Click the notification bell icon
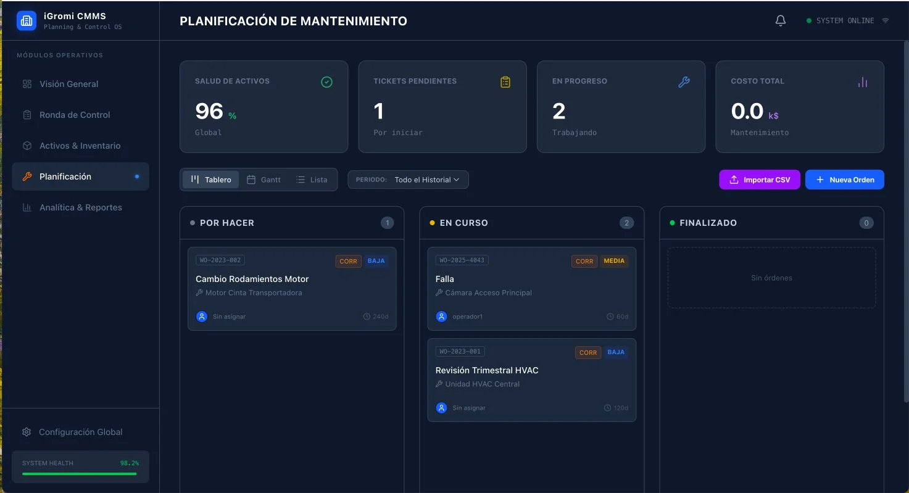 [780, 21]
